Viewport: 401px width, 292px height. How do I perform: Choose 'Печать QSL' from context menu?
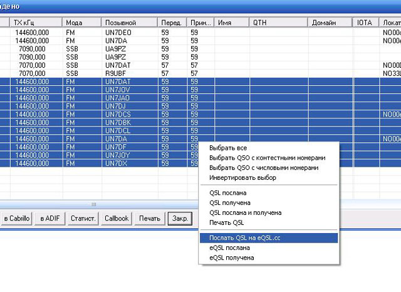click(226, 223)
